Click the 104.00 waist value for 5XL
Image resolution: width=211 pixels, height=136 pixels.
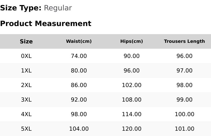tap(79, 129)
